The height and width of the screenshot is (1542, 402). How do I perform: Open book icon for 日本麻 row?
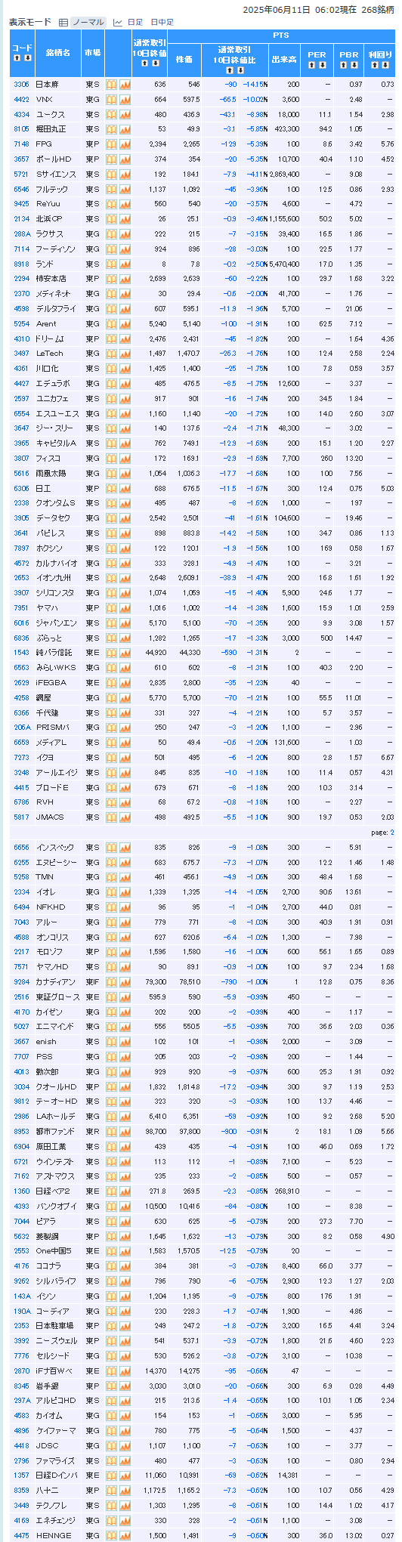click(x=112, y=85)
